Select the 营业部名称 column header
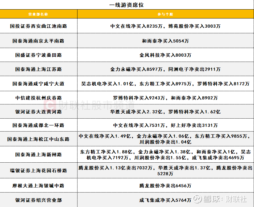 click(38, 14)
